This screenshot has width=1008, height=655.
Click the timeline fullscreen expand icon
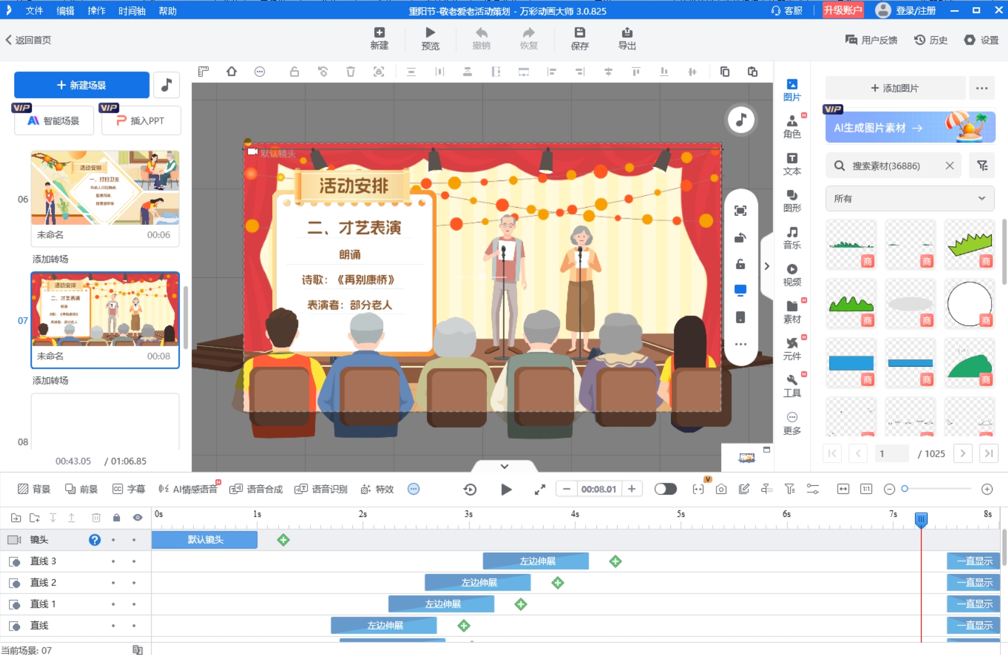click(539, 489)
